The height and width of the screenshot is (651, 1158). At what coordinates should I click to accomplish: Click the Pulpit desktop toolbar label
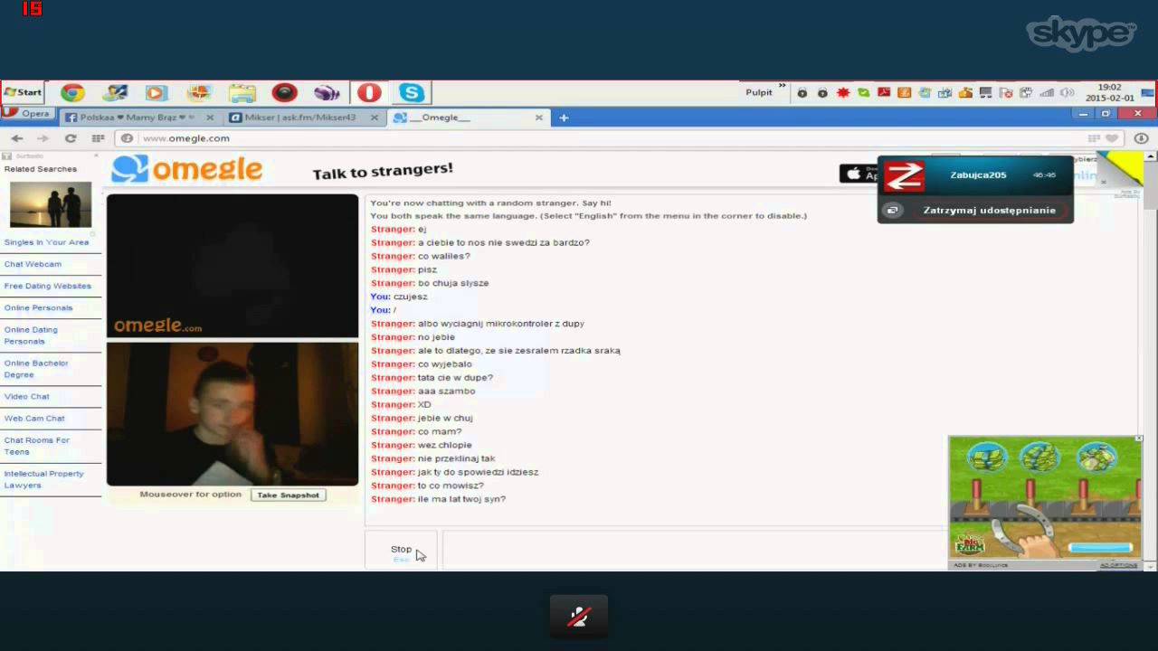coord(758,92)
